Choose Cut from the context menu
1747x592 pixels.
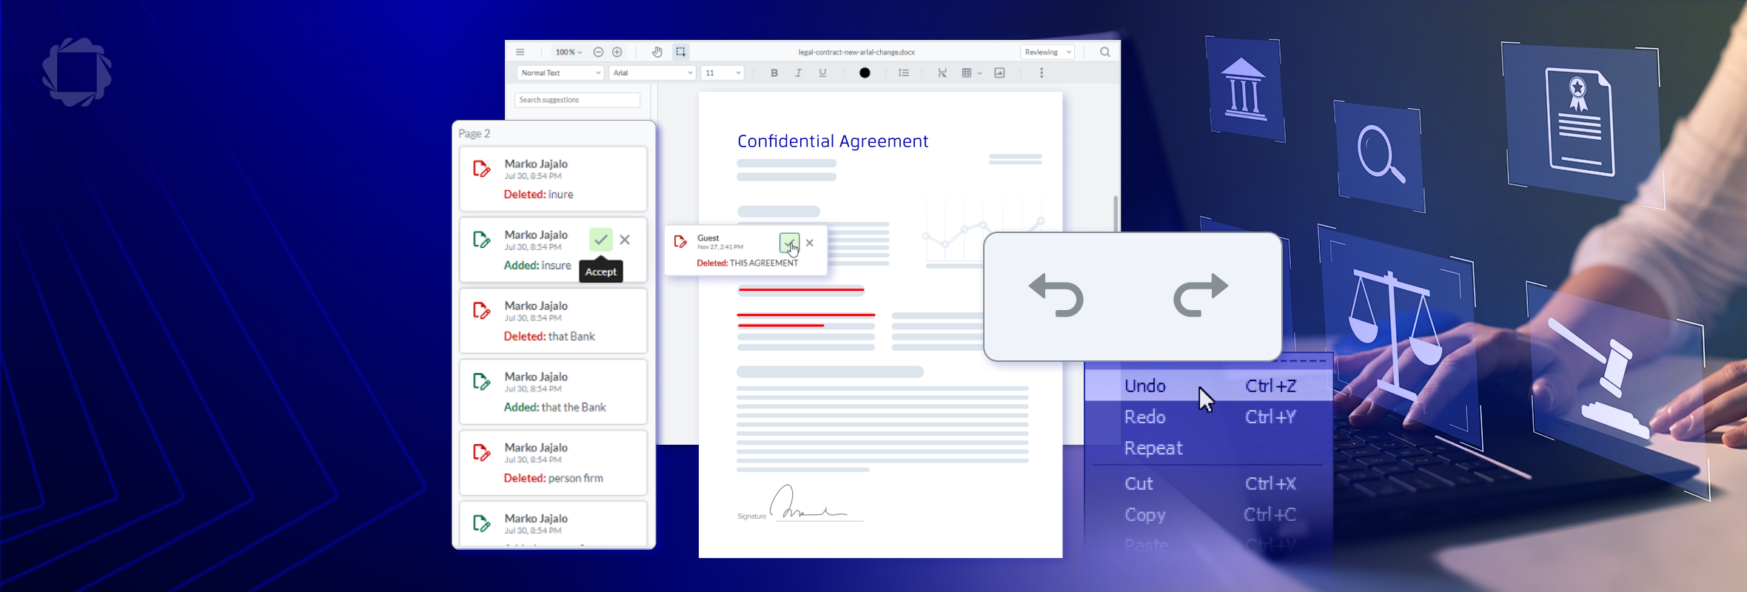[1209, 484]
